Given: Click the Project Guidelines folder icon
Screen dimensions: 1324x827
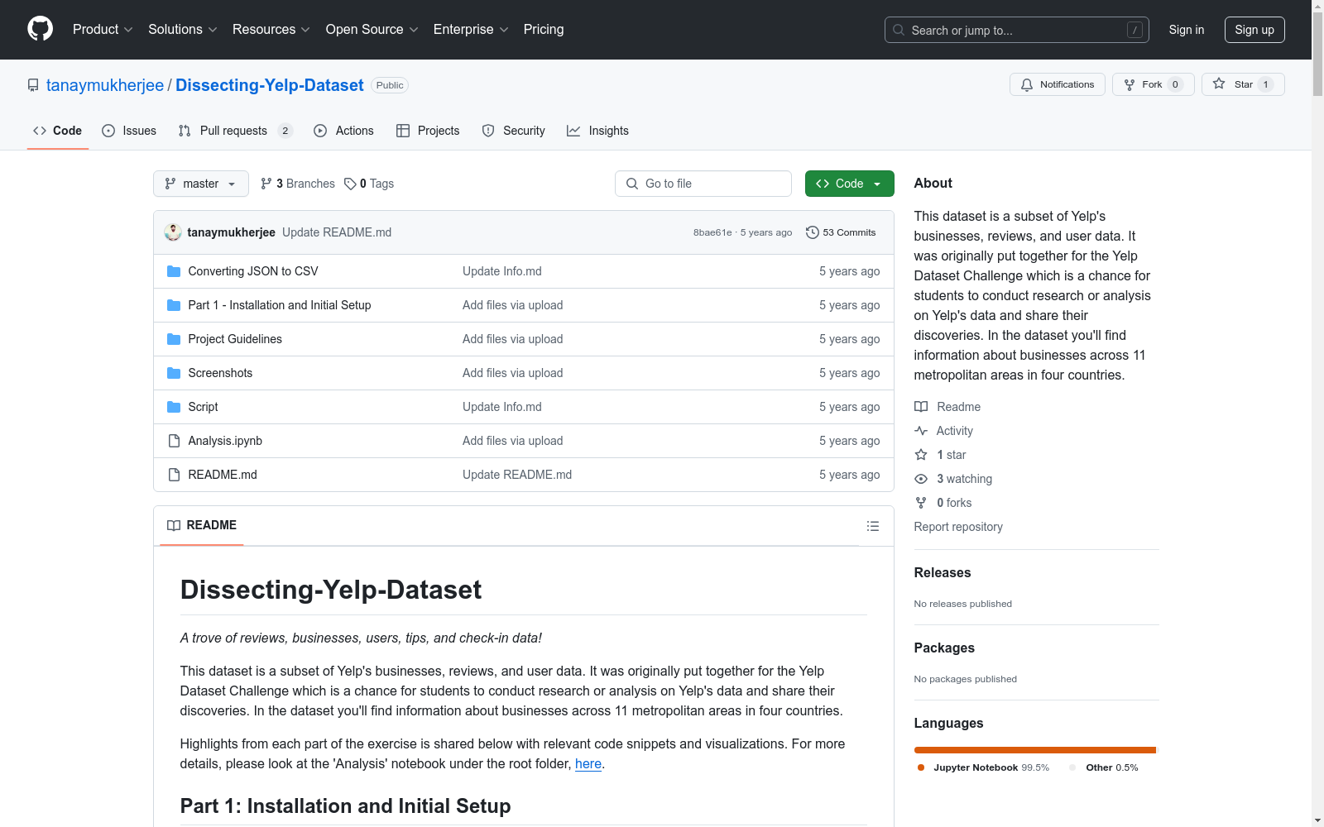Looking at the screenshot, I should pyautogui.click(x=174, y=339).
